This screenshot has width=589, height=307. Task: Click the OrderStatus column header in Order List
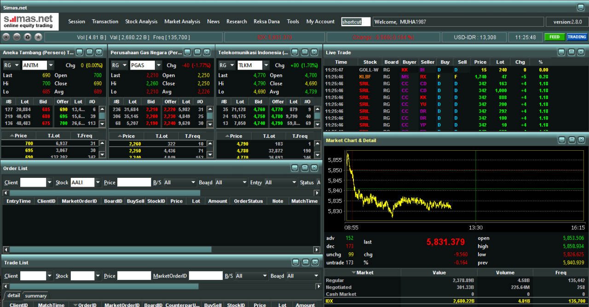248,201
